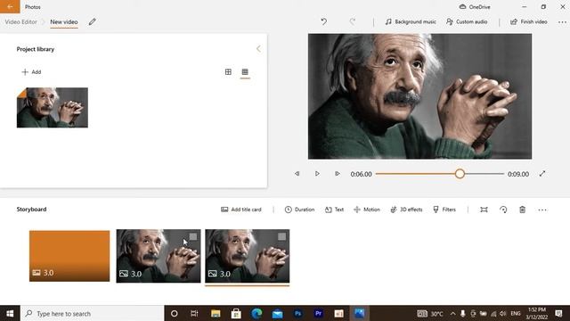Tick the checkbox on the second clip
This screenshot has width=570, height=321.
(x=193, y=236)
